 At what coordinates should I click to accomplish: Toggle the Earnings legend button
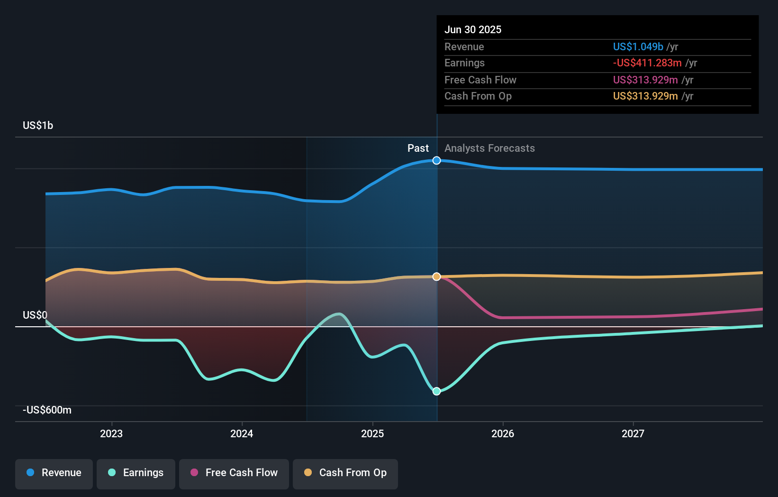[x=136, y=474]
